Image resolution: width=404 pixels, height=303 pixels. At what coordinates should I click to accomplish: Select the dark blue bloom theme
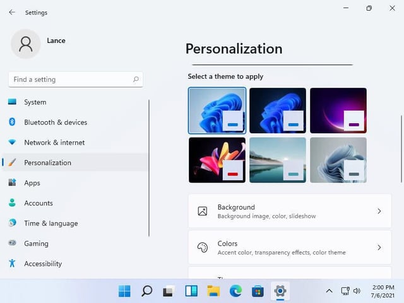[x=278, y=110]
